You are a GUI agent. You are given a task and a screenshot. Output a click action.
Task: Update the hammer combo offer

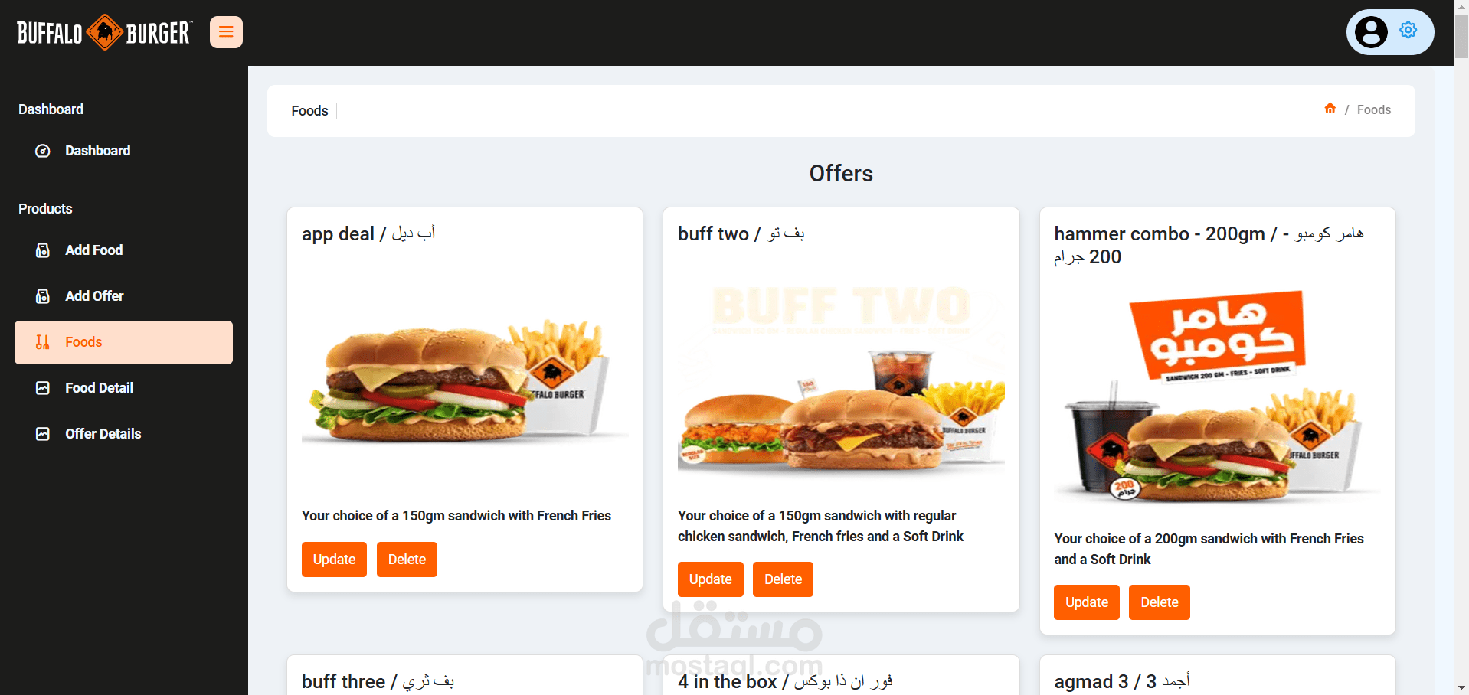(x=1087, y=602)
